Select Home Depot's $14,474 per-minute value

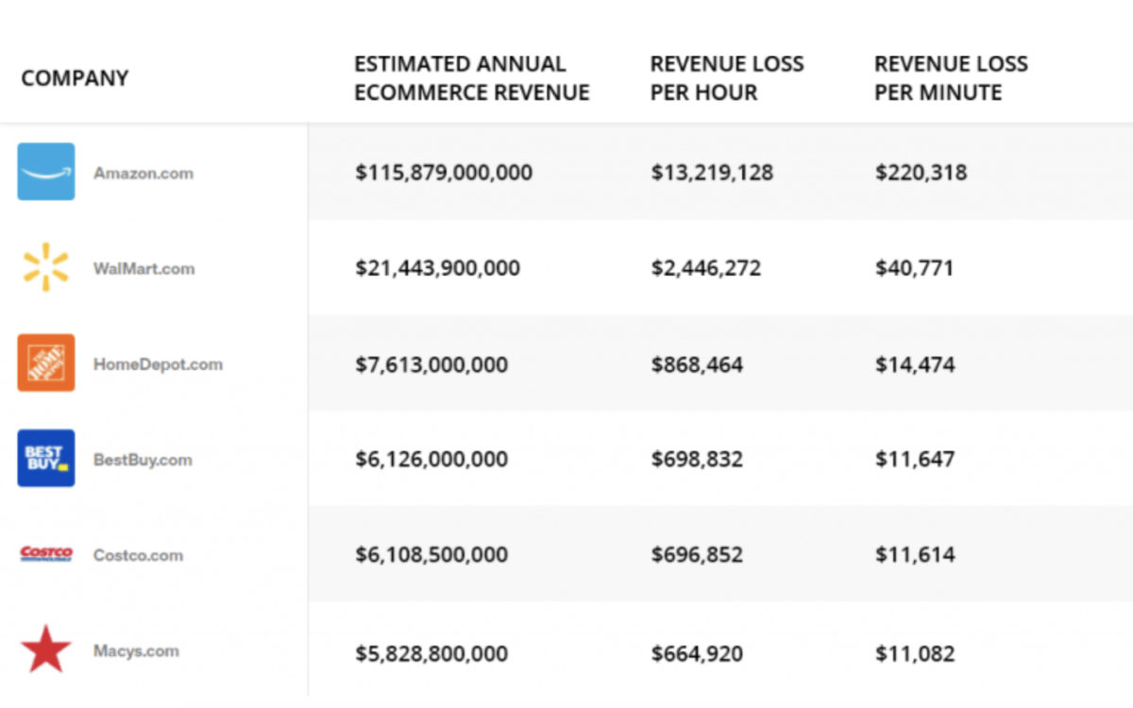click(914, 364)
